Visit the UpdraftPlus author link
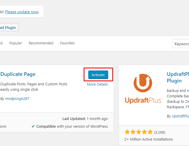189x146 pixels. click(180, 116)
